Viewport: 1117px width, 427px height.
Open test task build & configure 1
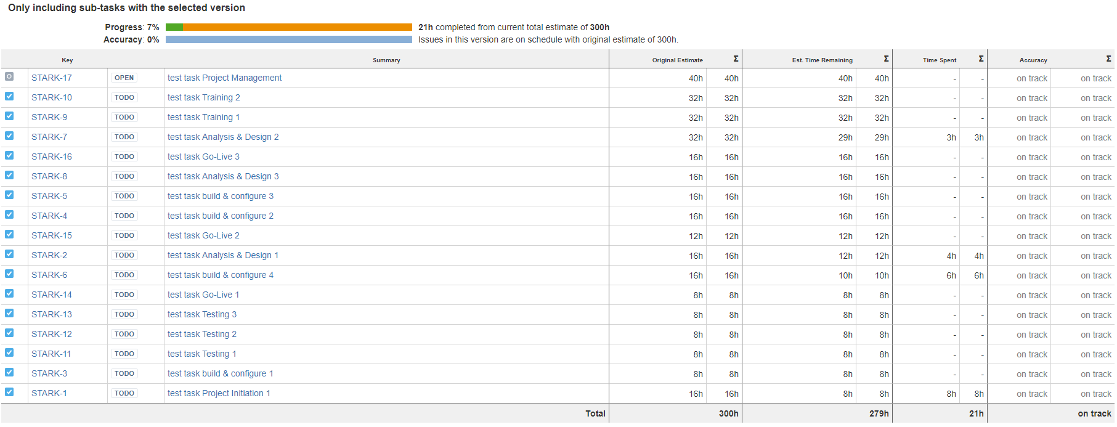[221, 373]
